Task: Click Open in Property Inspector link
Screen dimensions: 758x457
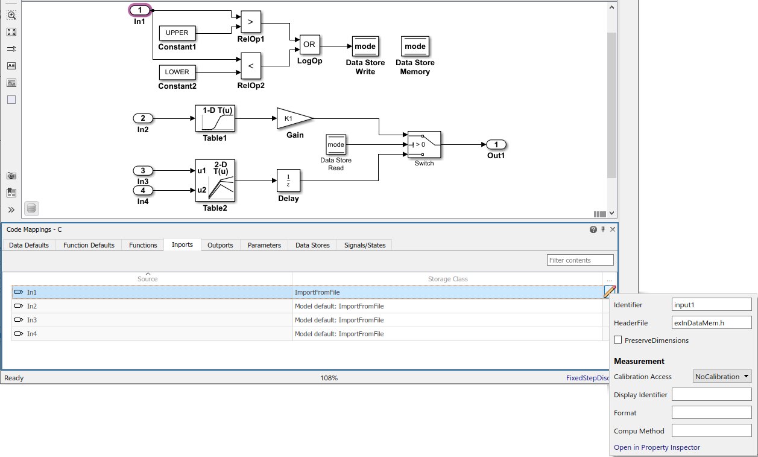Action: coord(657,447)
